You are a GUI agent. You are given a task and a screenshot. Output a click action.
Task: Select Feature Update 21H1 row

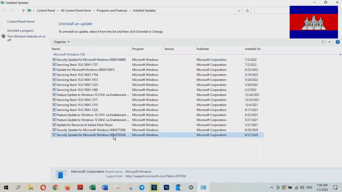pos(157,115)
